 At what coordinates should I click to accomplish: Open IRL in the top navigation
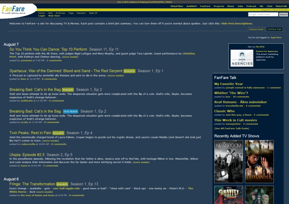pos(261,6)
